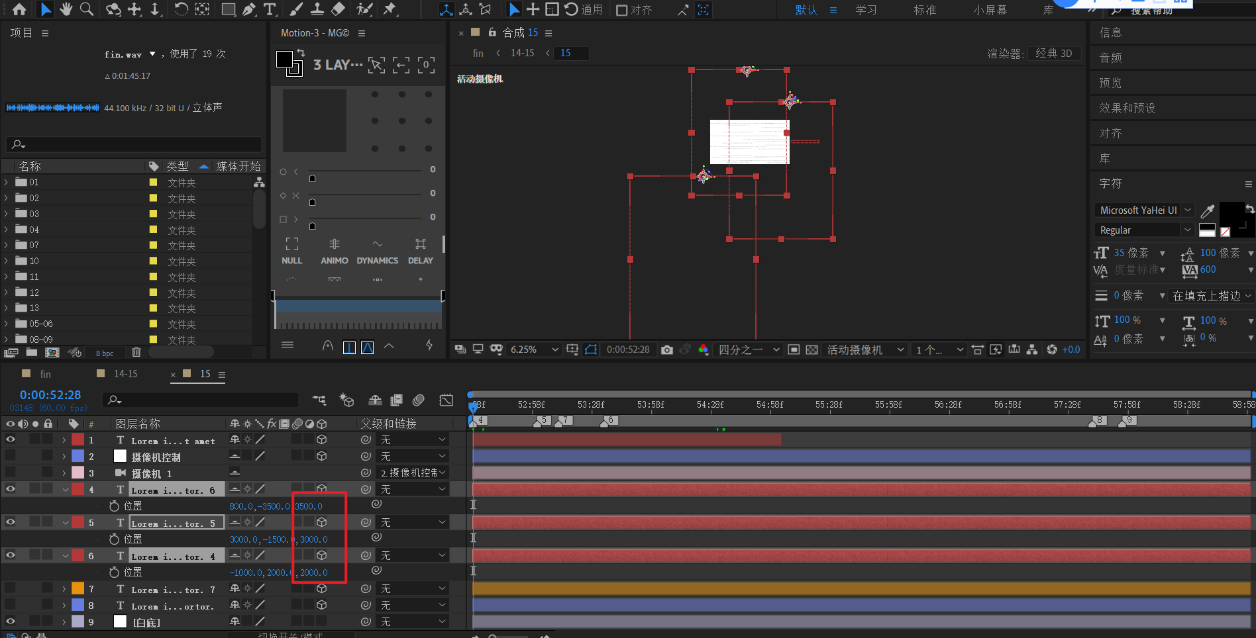Click the DELAY button in Motion-3

click(x=421, y=251)
